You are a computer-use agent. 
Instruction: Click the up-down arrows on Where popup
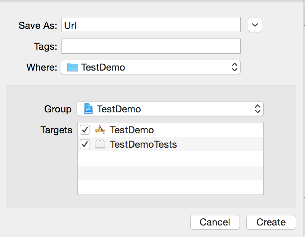pyautogui.click(x=234, y=67)
